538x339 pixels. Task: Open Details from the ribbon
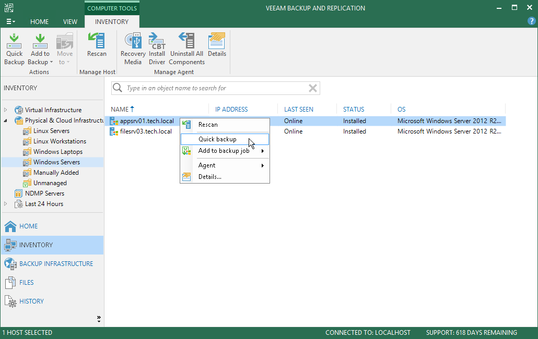click(217, 45)
